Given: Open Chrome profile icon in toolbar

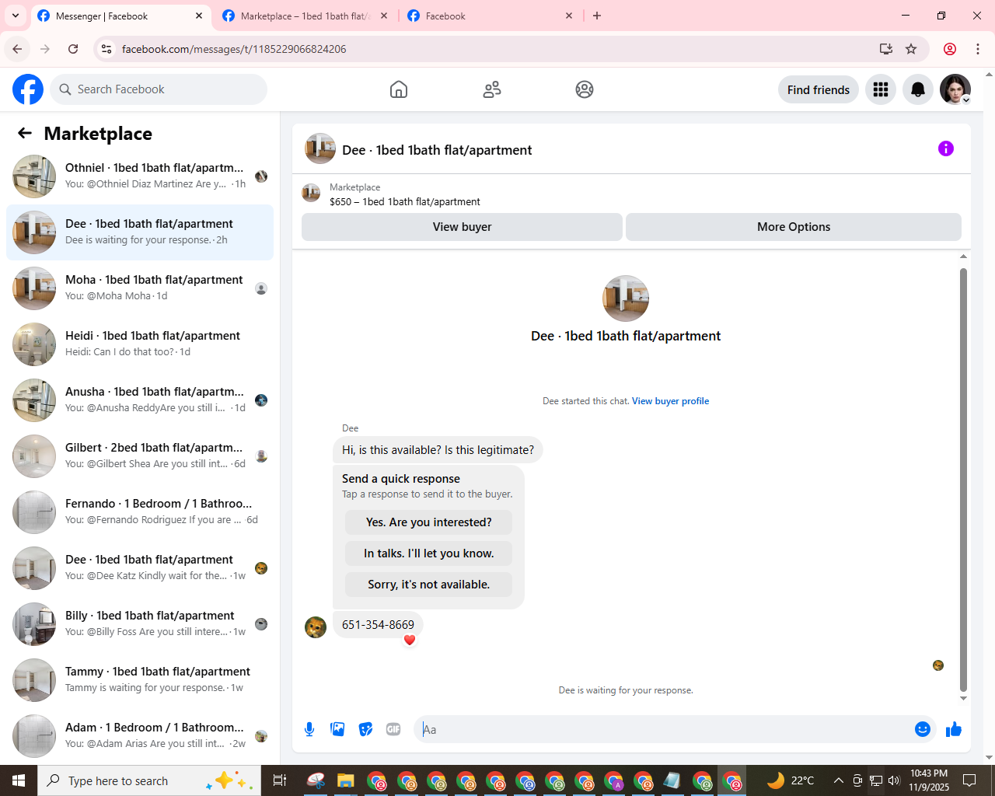Looking at the screenshot, I should pyautogui.click(x=950, y=49).
